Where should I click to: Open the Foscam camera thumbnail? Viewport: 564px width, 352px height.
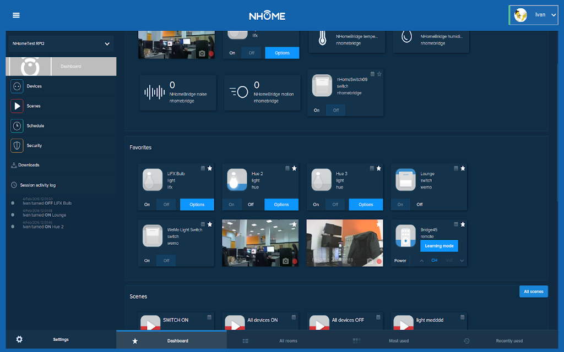tap(261, 243)
